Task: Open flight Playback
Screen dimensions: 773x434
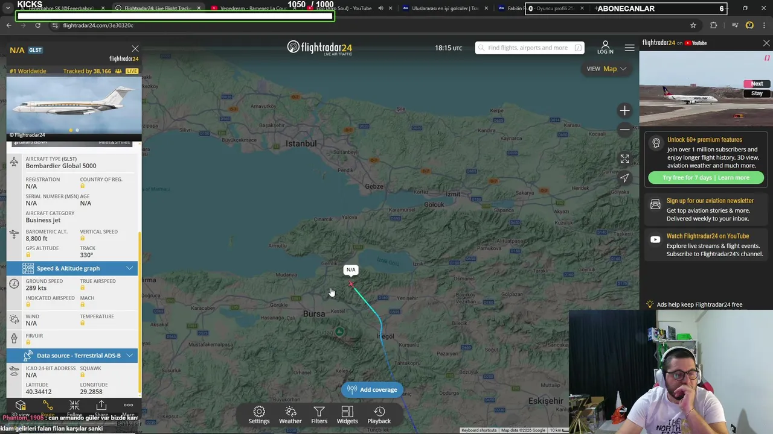Action: (x=379, y=415)
